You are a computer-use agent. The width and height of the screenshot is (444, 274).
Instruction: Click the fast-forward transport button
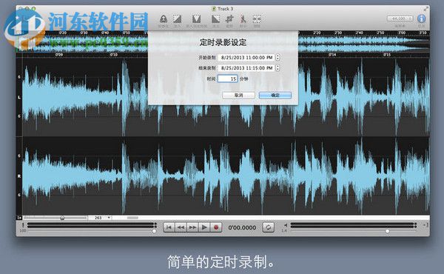coord(192,227)
